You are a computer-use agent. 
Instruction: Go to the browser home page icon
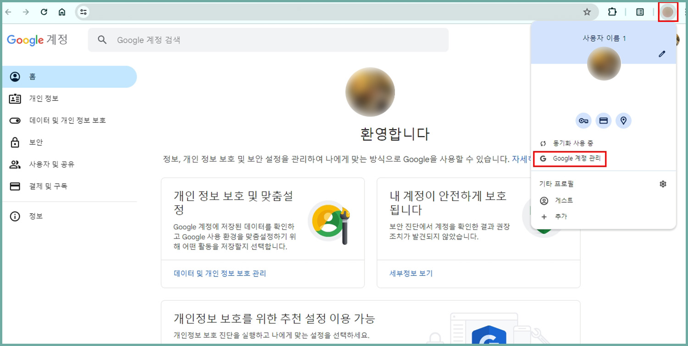pos(62,12)
